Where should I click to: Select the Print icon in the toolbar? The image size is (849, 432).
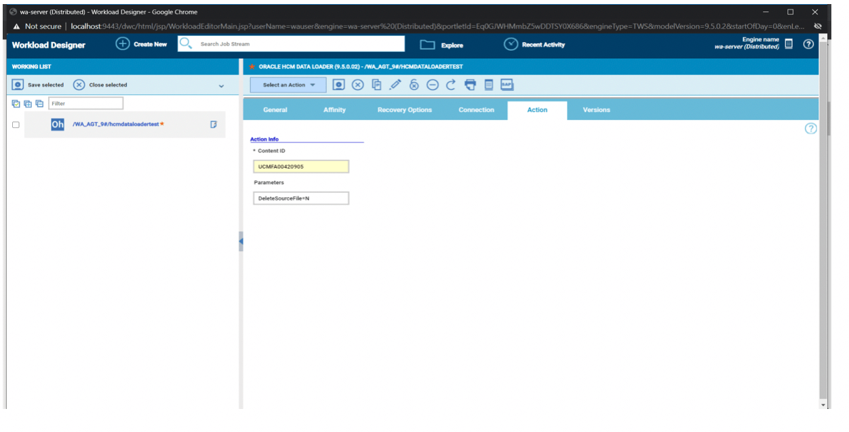pyautogui.click(x=470, y=85)
